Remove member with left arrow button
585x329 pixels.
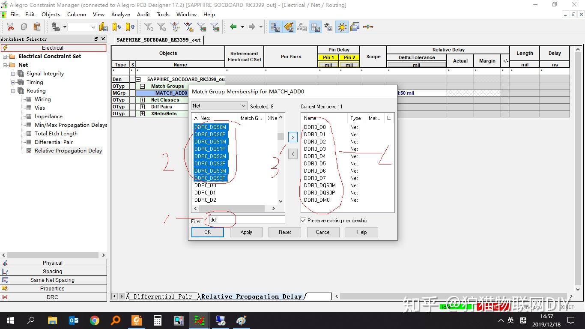(x=293, y=154)
